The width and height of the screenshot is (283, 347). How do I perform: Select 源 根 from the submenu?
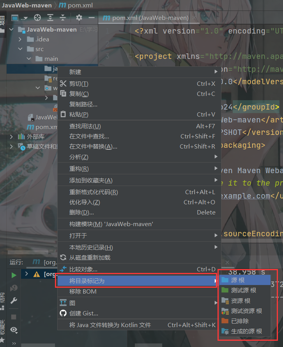[x=238, y=280]
